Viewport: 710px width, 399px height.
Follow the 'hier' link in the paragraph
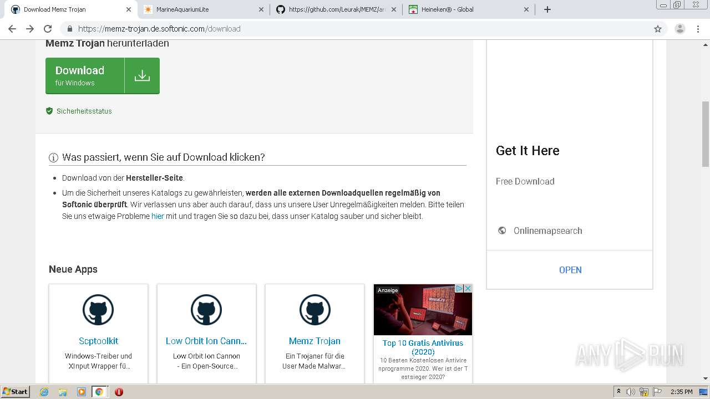[x=158, y=216]
